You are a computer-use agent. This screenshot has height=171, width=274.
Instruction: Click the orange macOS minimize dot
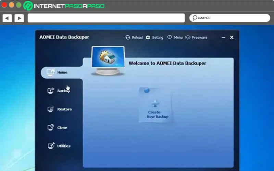pyautogui.click(x=12, y=5)
